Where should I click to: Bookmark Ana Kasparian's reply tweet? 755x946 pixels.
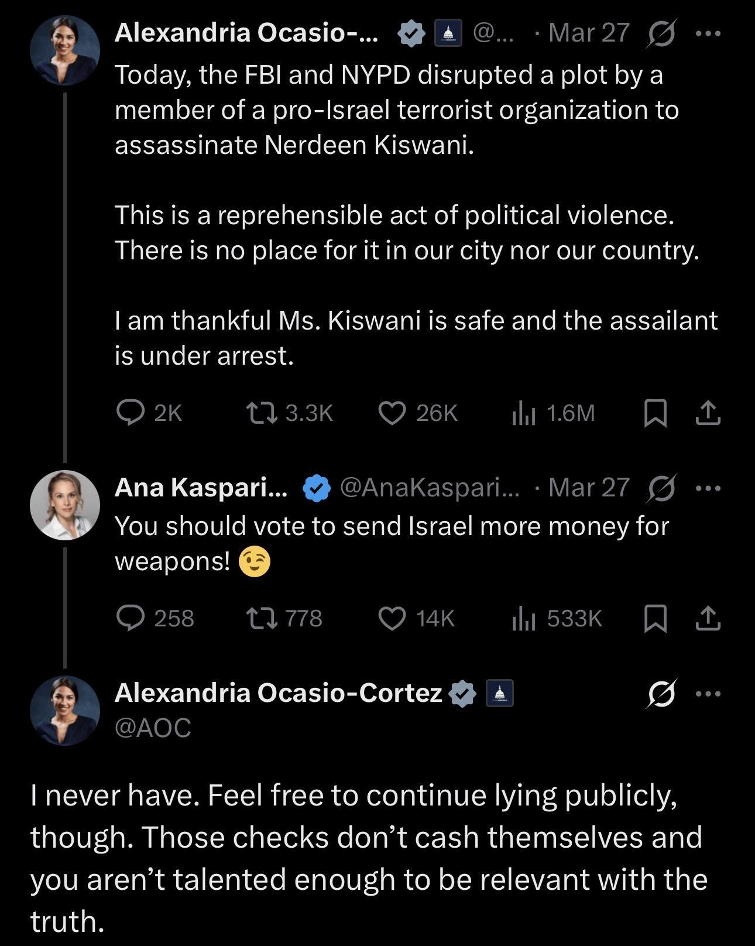point(655,618)
